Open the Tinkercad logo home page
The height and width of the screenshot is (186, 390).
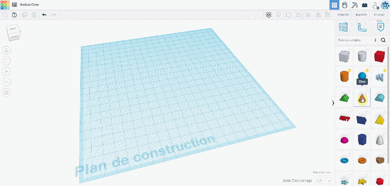click(5, 5)
